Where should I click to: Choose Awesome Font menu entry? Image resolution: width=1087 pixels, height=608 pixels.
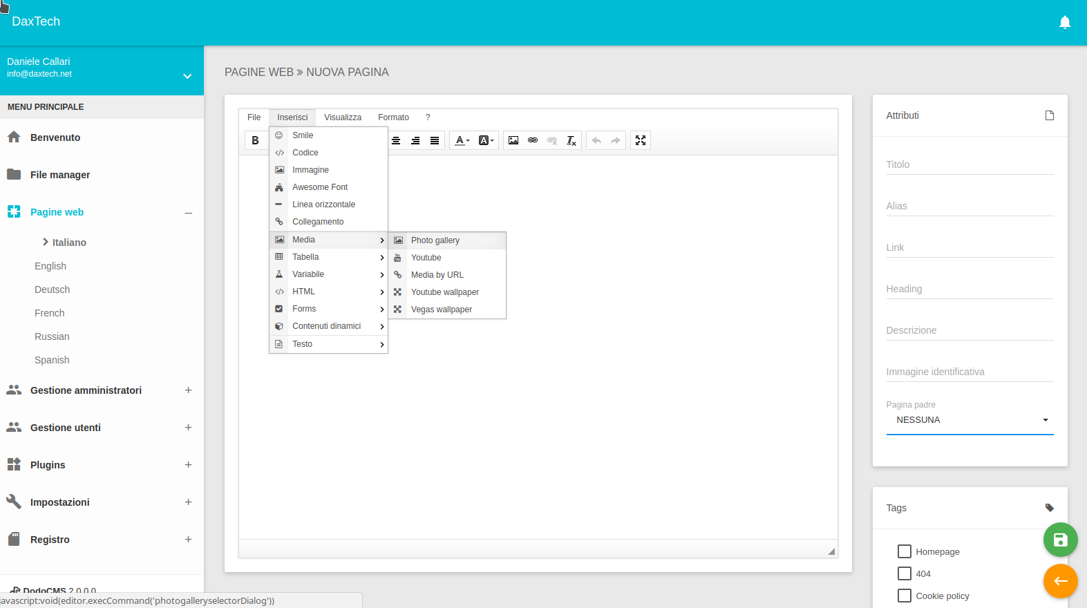pyautogui.click(x=328, y=187)
